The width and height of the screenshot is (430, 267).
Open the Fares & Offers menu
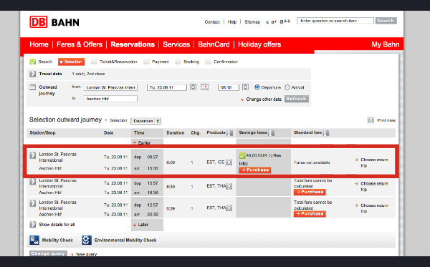pos(80,44)
